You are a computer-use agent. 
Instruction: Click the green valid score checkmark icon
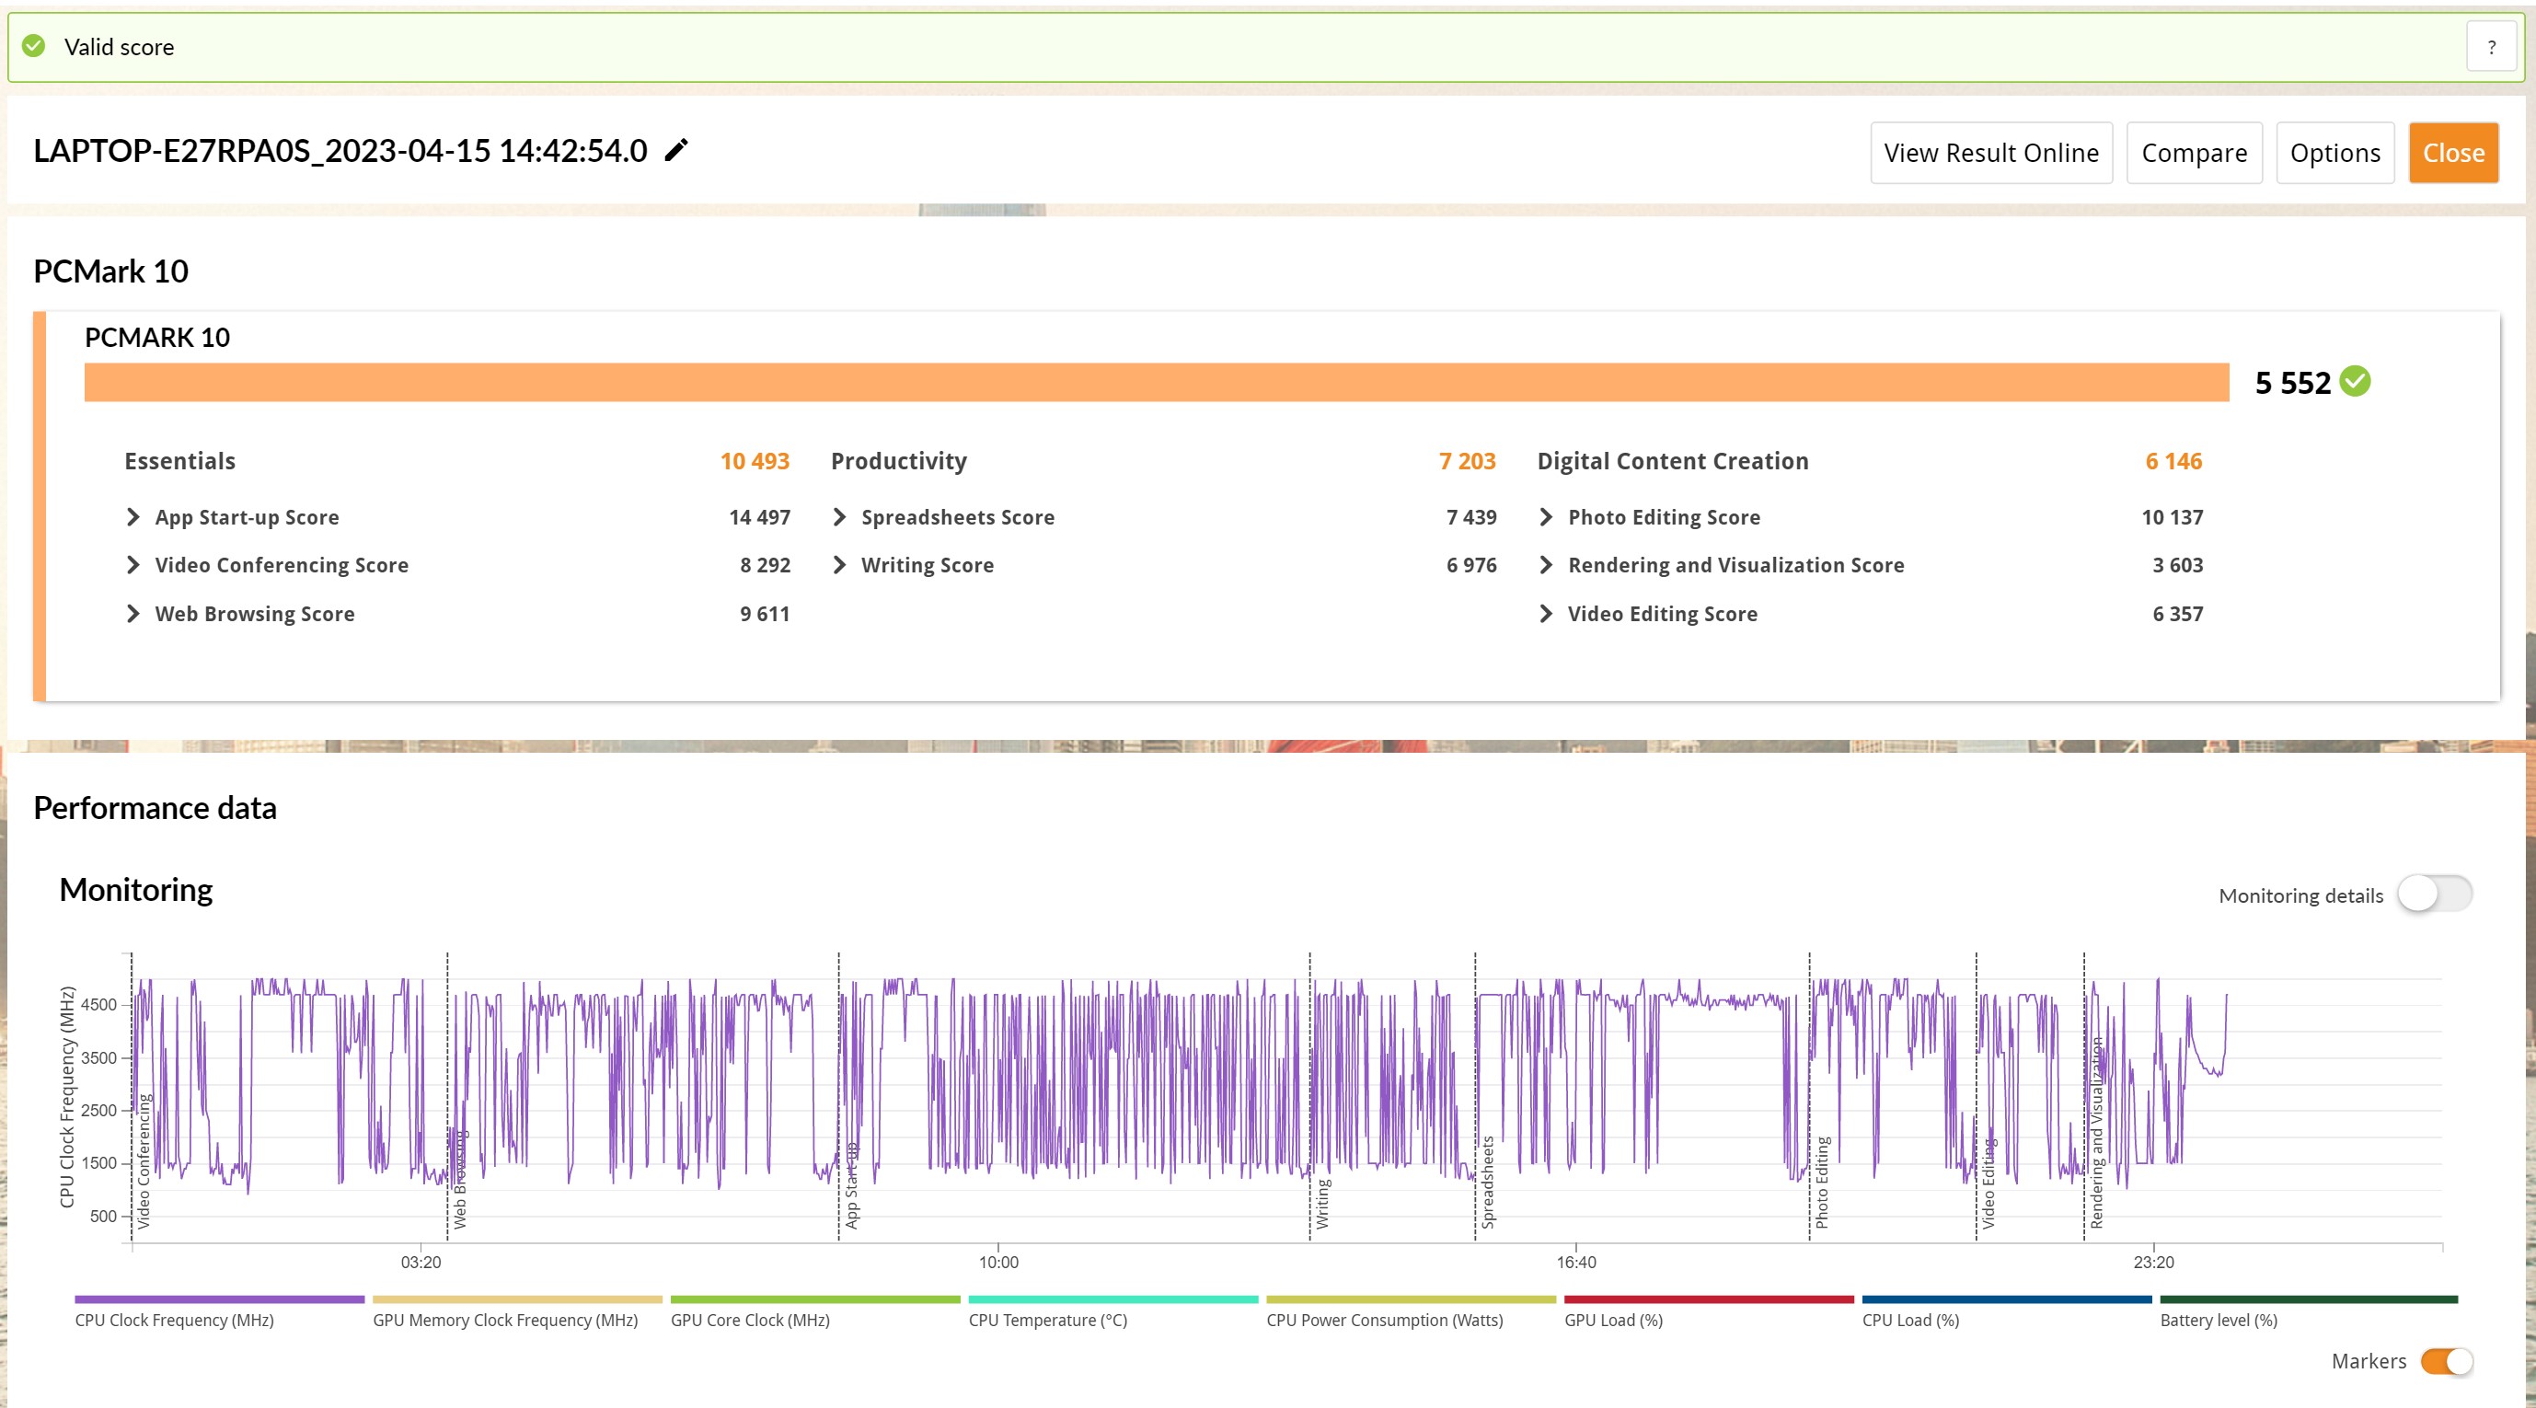click(x=33, y=46)
